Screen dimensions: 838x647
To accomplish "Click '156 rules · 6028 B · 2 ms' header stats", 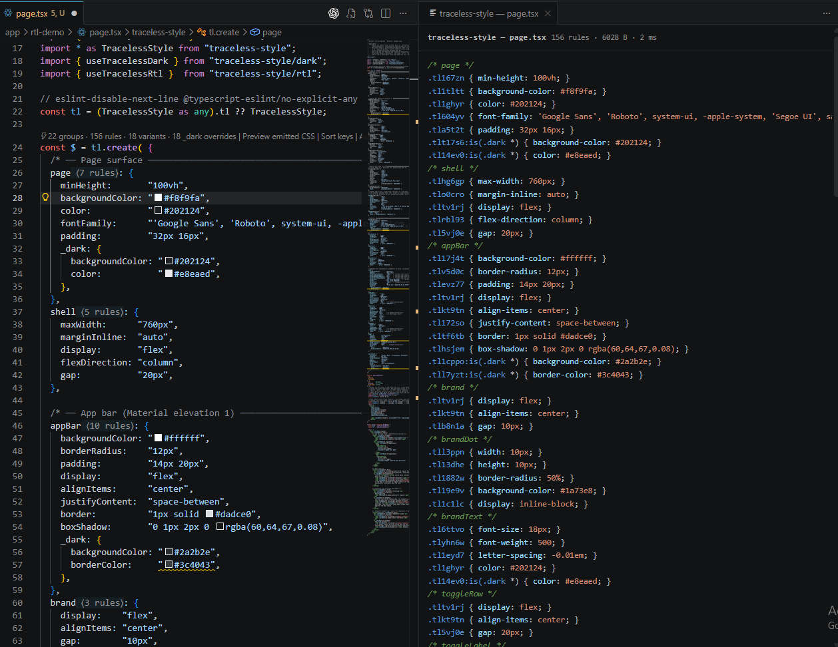I will (604, 38).
